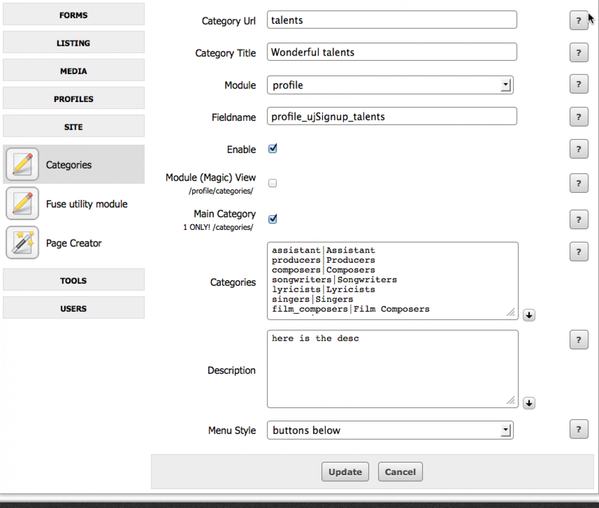
Task: Open the PROFILES menu section
Action: 73,99
